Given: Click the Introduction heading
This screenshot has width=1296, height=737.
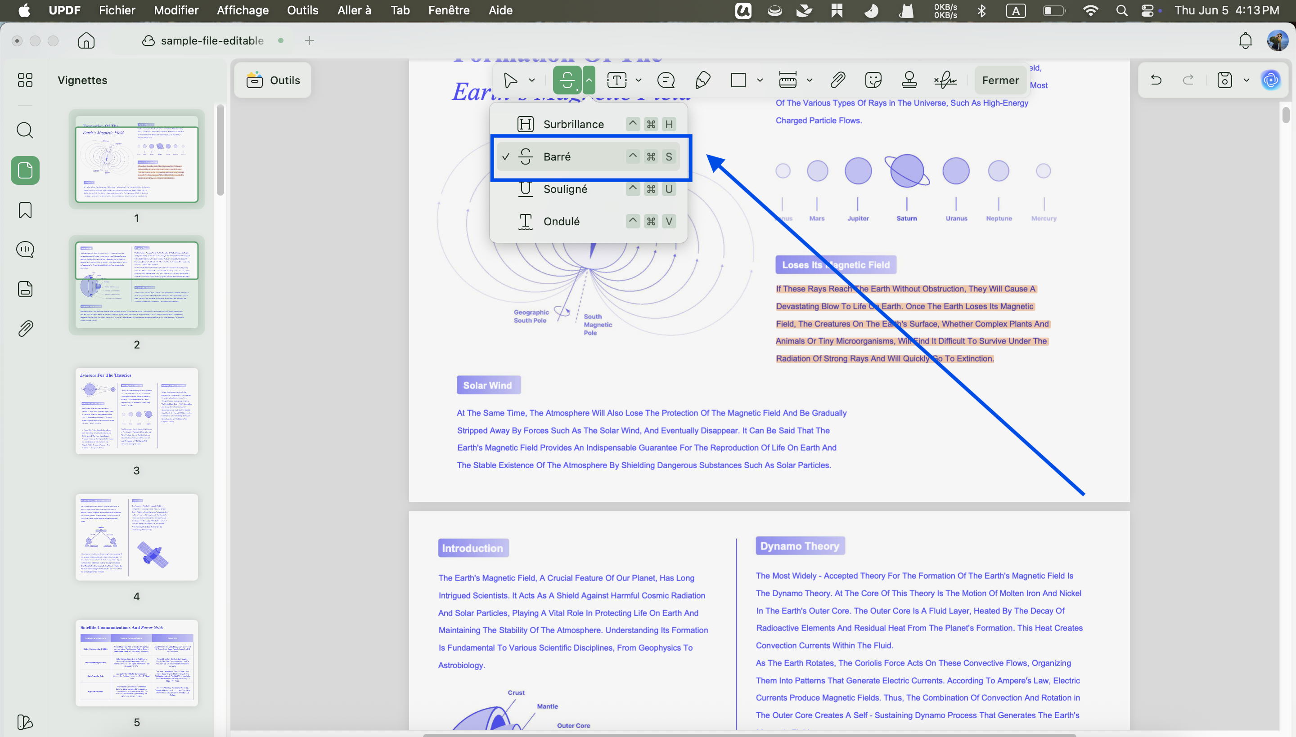Looking at the screenshot, I should [x=472, y=548].
